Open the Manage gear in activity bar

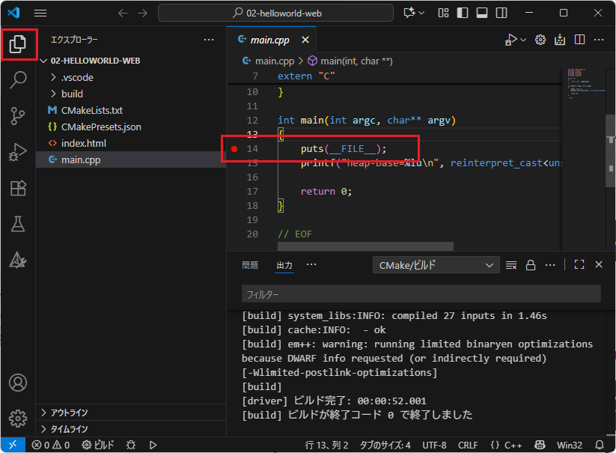[18, 419]
